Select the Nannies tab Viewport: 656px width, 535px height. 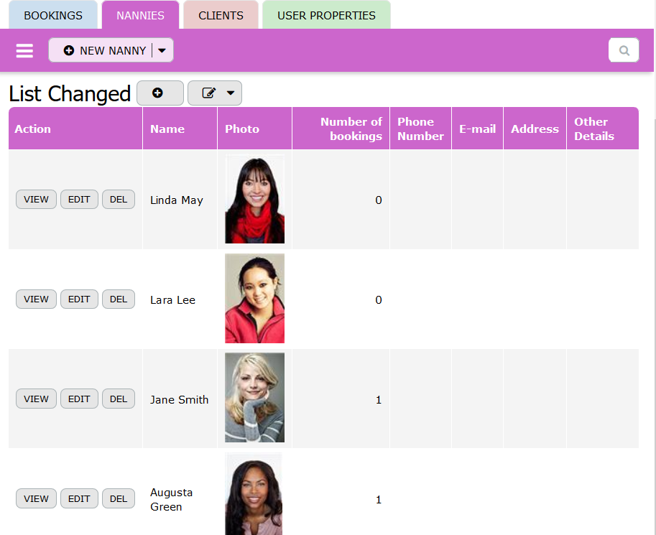(x=140, y=15)
